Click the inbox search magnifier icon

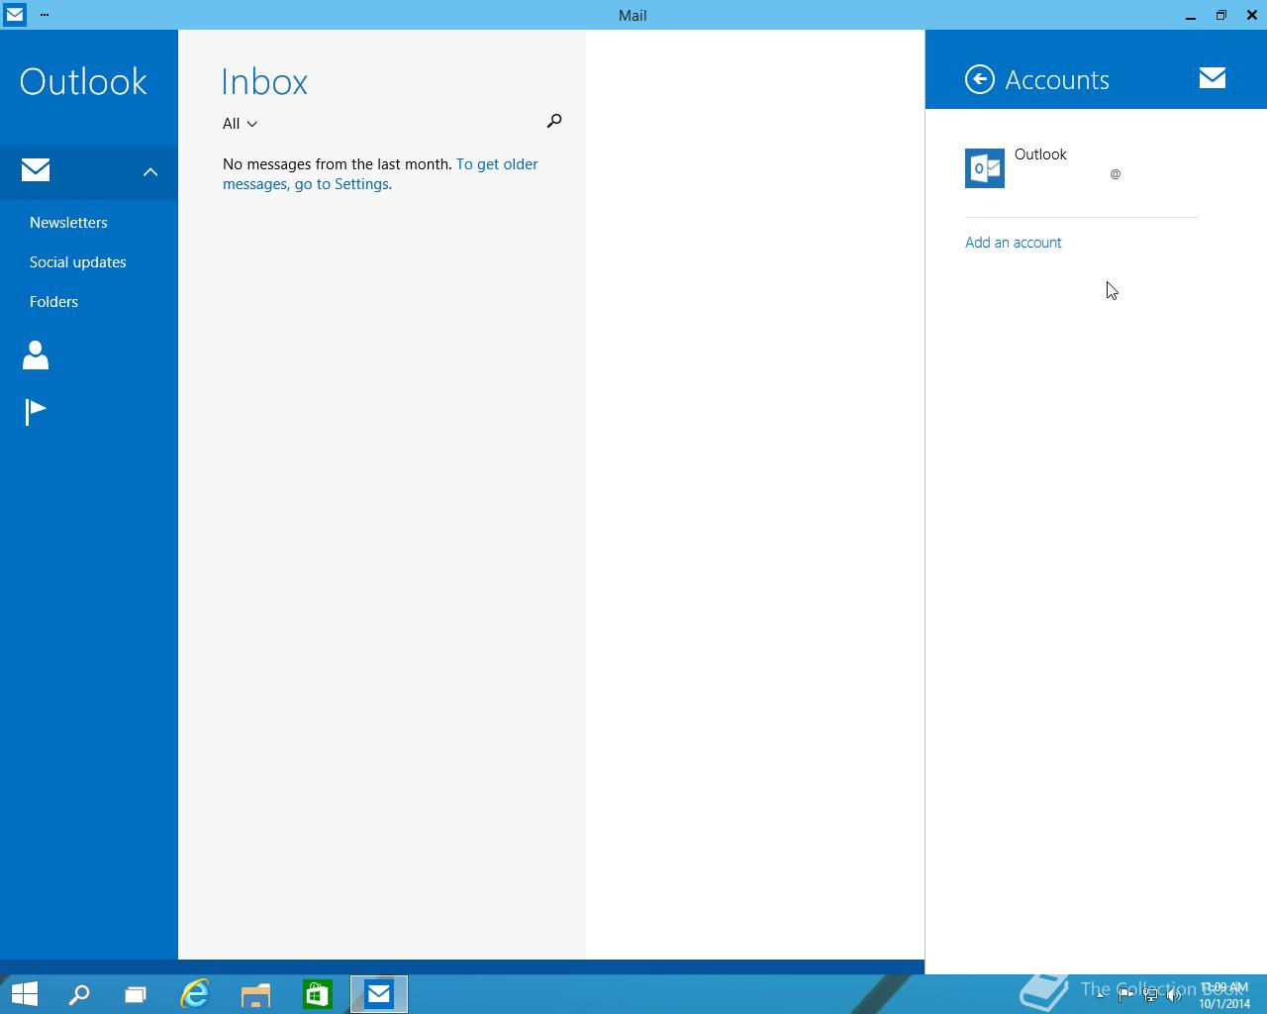(x=554, y=121)
